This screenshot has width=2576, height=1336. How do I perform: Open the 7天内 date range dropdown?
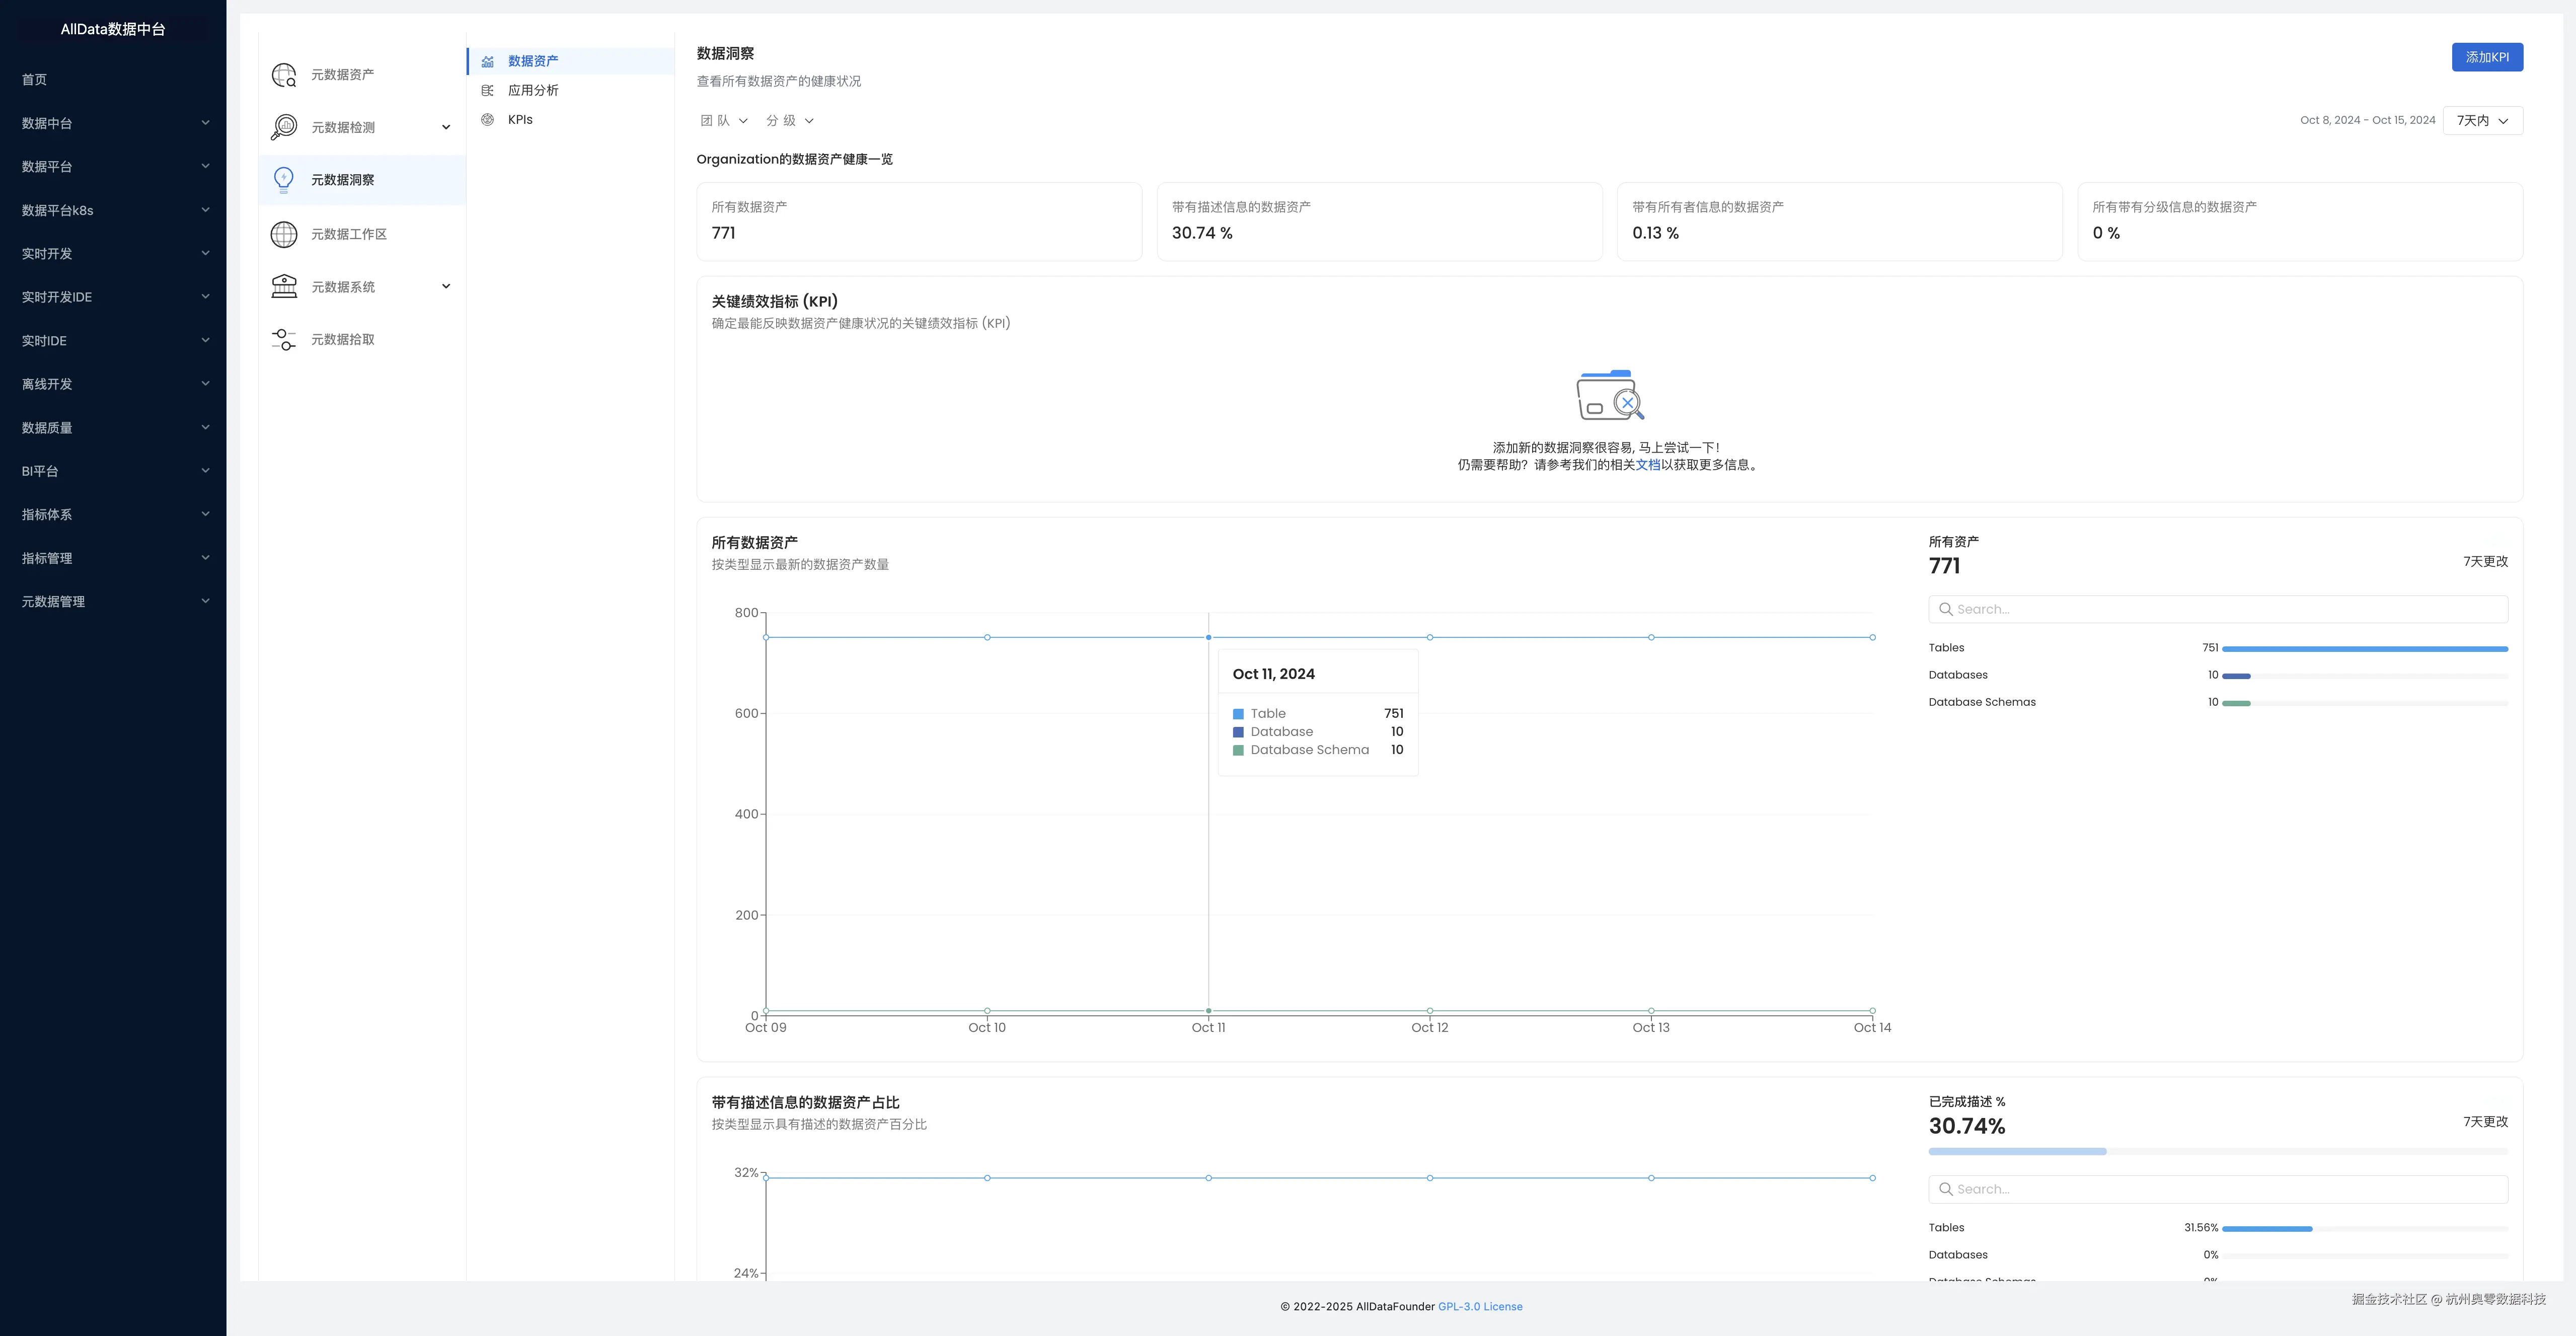pyautogui.click(x=2482, y=121)
